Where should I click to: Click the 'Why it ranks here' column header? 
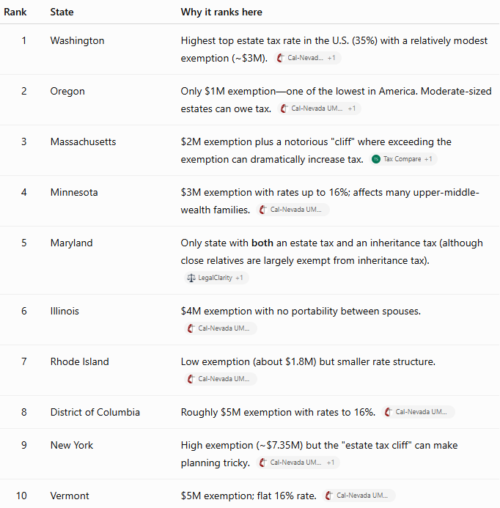coord(221,12)
